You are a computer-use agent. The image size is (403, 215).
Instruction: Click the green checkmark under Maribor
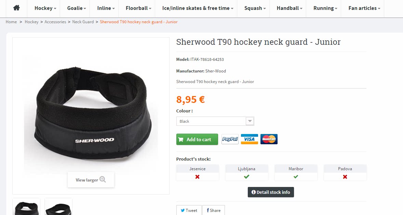point(296,177)
